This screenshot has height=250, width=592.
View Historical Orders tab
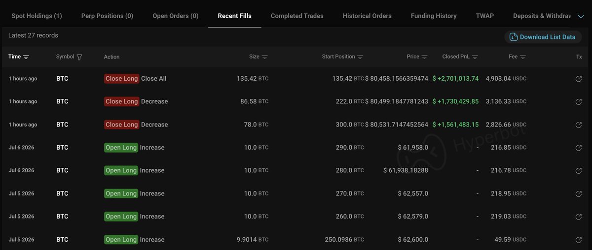pos(367,16)
